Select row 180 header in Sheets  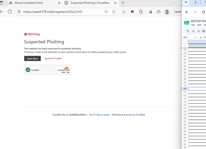185,118
